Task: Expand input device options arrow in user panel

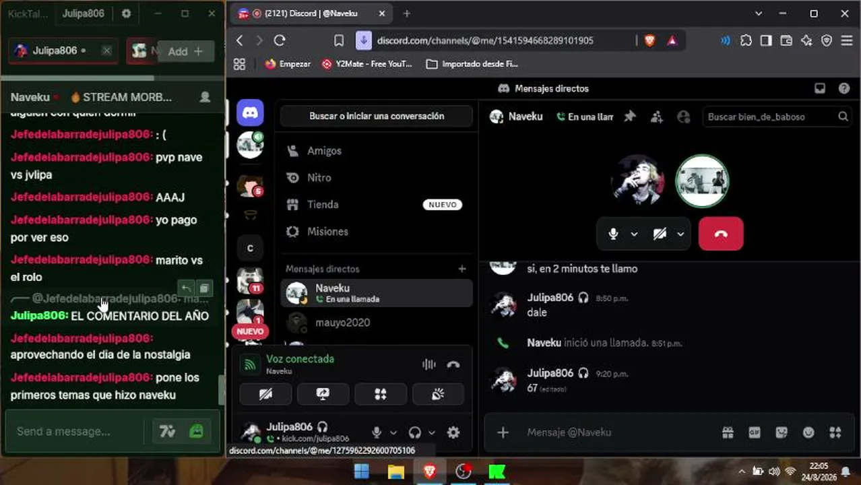Action: point(393,432)
